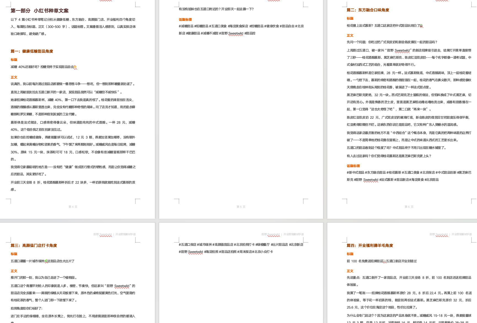Click 正文 subheading under 篇一
This screenshot has height=323, width=477.
click(14, 77)
